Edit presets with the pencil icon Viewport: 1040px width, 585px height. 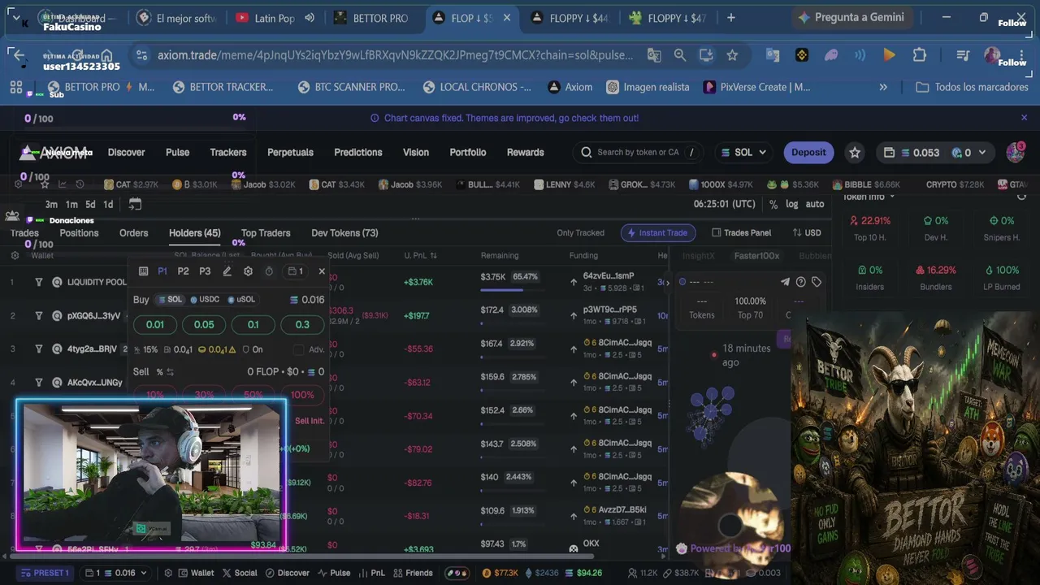coord(227,271)
